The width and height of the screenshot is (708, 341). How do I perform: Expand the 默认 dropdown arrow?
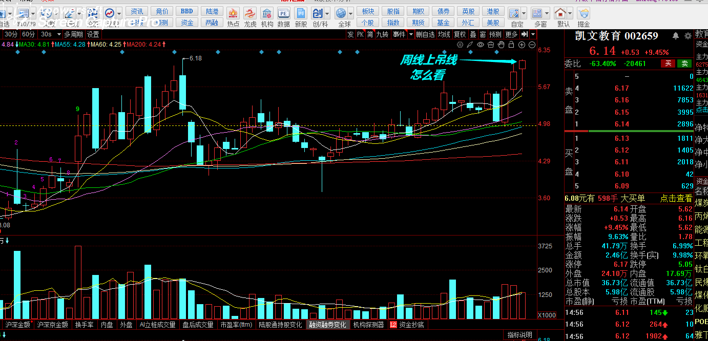tap(571, 13)
